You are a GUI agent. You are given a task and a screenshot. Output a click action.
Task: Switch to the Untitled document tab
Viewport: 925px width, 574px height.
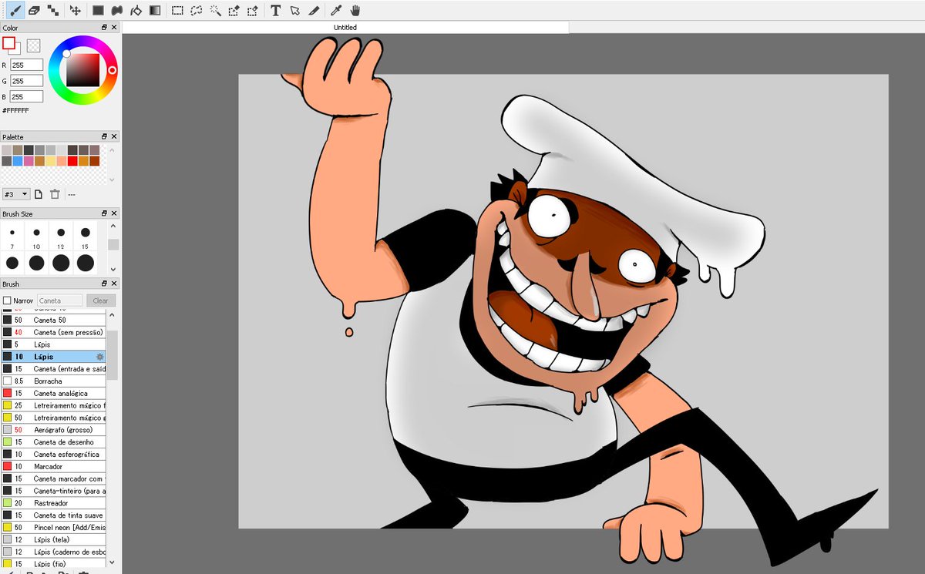pyautogui.click(x=345, y=28)
